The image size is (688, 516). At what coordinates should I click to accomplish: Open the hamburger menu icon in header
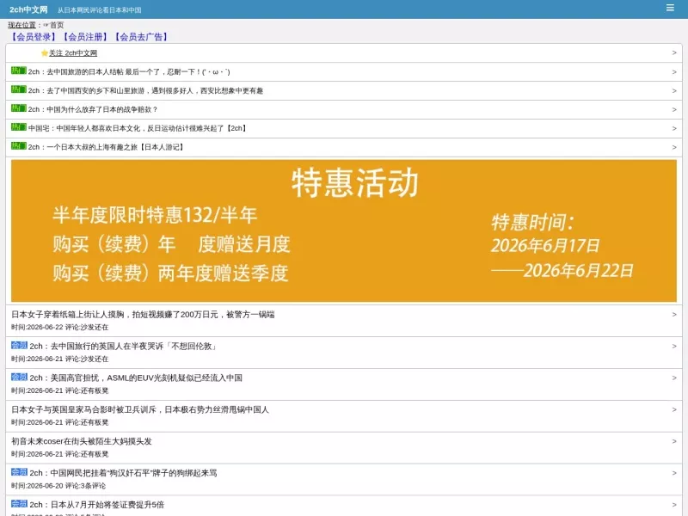pyautogui.click(x=670, y=8)
